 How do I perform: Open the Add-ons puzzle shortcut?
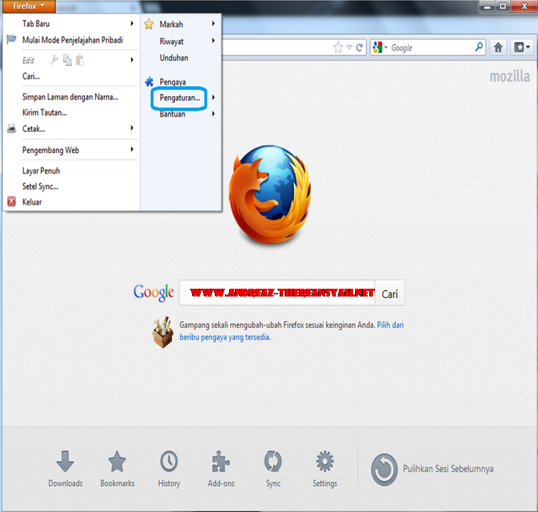[x=221, y=462]
